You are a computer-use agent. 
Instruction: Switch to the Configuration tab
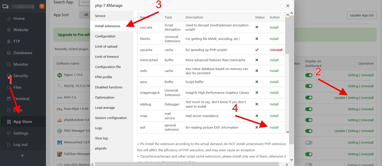105,36
